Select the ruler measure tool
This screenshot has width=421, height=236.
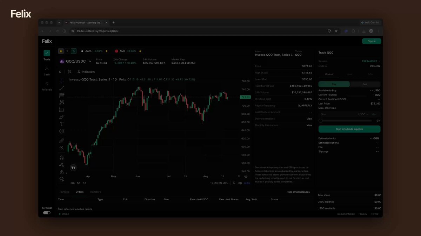(62, 141)
